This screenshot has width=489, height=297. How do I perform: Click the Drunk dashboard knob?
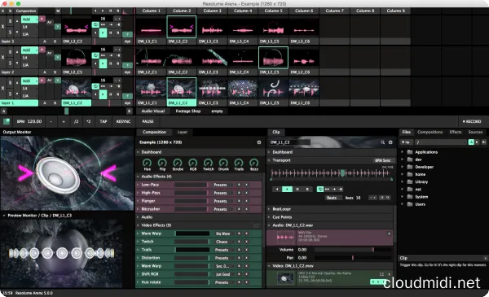coord(223,163)
